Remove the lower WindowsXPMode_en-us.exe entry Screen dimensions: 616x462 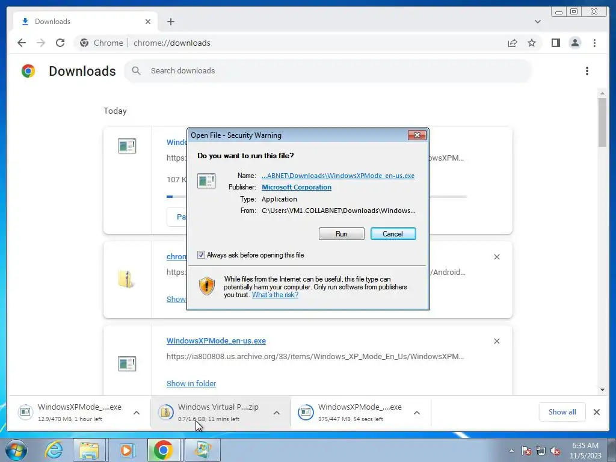[x=496, y=341]
